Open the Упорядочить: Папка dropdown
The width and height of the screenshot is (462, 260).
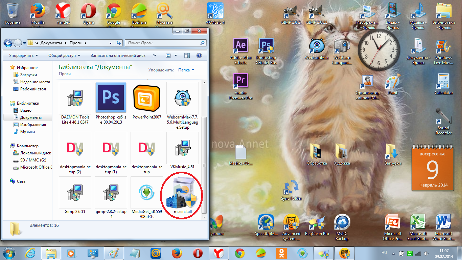point(186,70)
